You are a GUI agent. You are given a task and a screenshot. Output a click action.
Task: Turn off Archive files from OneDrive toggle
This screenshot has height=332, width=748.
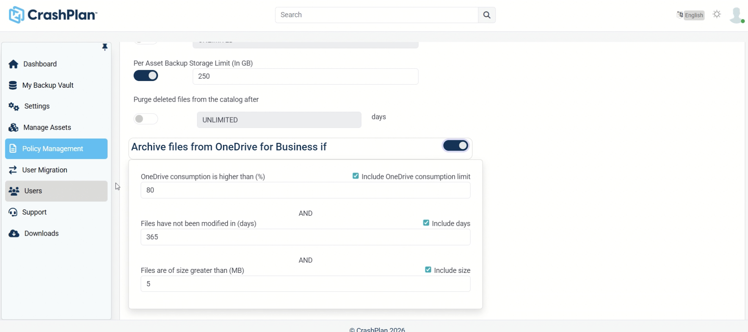click(x=456, y=146)
